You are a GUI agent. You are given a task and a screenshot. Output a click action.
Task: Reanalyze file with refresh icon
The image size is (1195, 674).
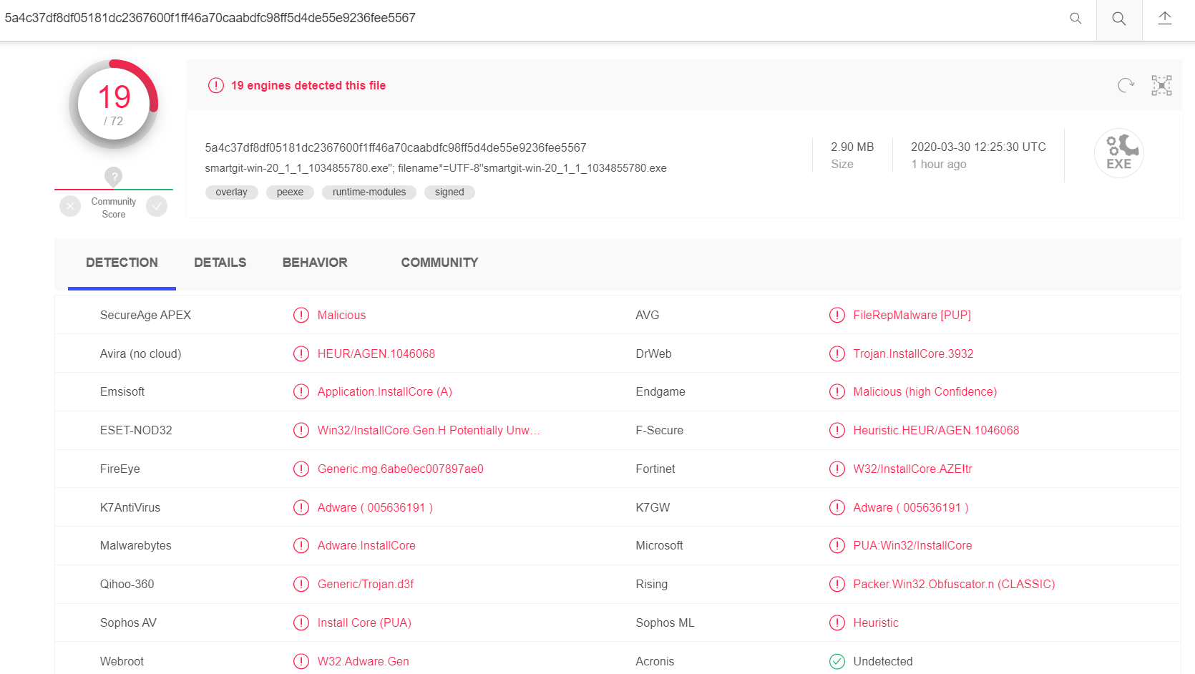point(1126,85)
